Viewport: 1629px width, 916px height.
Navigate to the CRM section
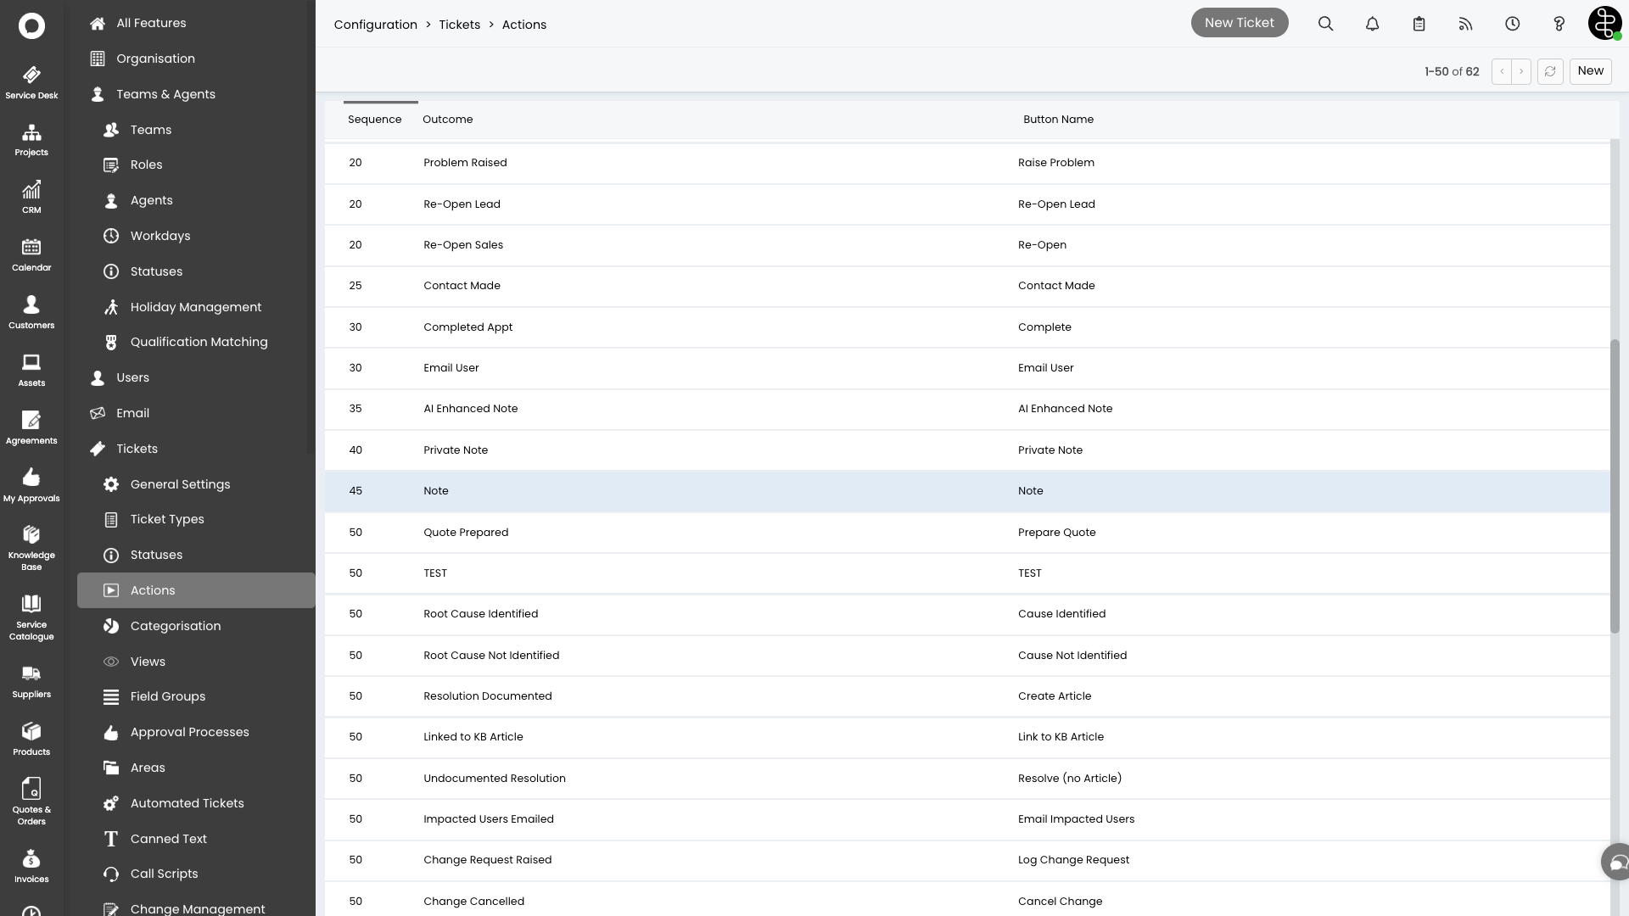(x=31, y=197)
